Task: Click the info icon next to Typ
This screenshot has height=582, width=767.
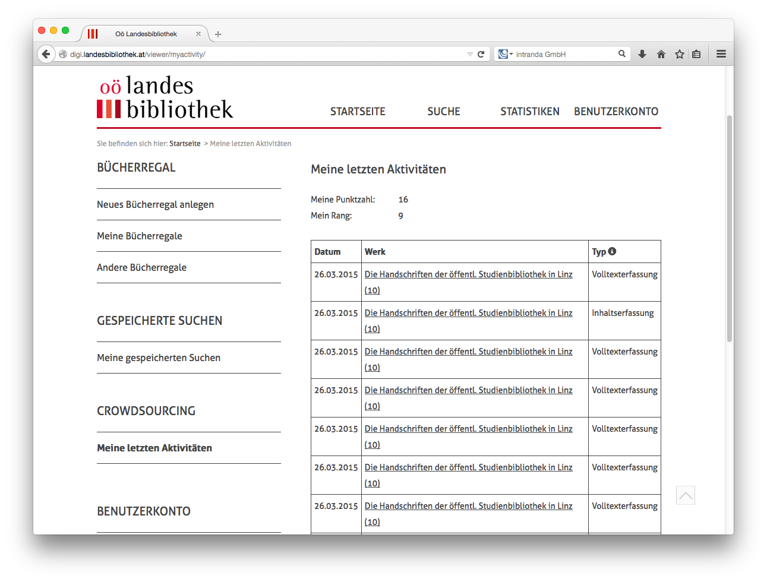Action: pos(613,251)
